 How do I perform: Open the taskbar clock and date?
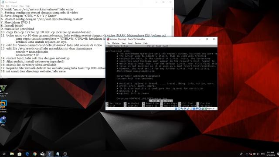270,154
